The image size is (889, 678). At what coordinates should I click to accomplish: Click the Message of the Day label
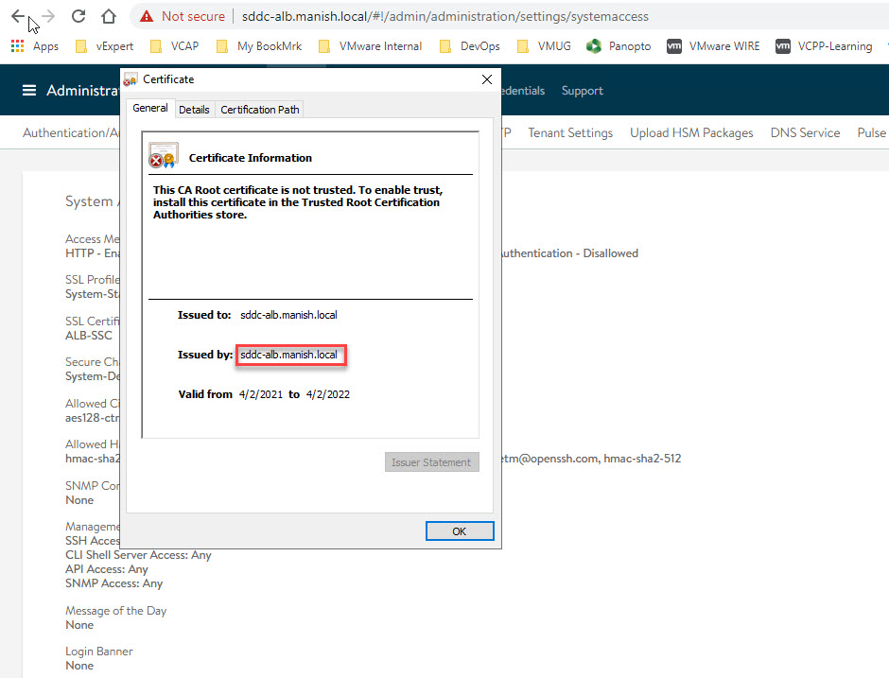point(115,611)
